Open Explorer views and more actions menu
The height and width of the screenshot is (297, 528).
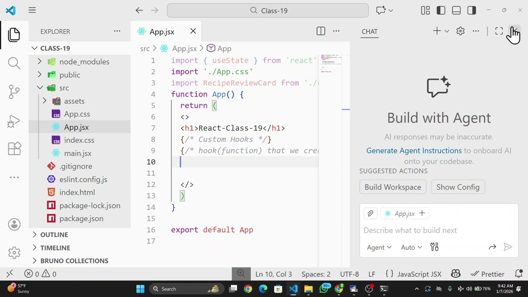(x=117, y=31)
